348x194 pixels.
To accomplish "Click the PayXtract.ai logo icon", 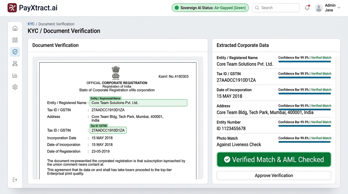I will (12, 8).
